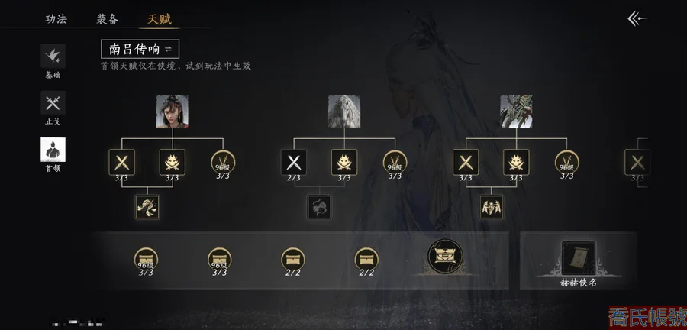This screenshot has height=330, width=687.
Task: Open the locked talent below white horse tree
Action: [x=319, y=207]
